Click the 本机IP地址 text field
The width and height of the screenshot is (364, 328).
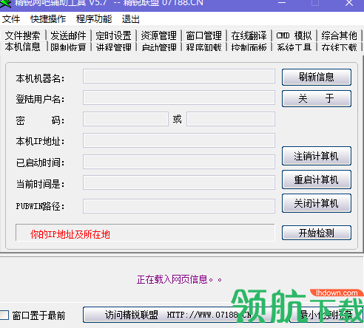(x=179, y=140)
